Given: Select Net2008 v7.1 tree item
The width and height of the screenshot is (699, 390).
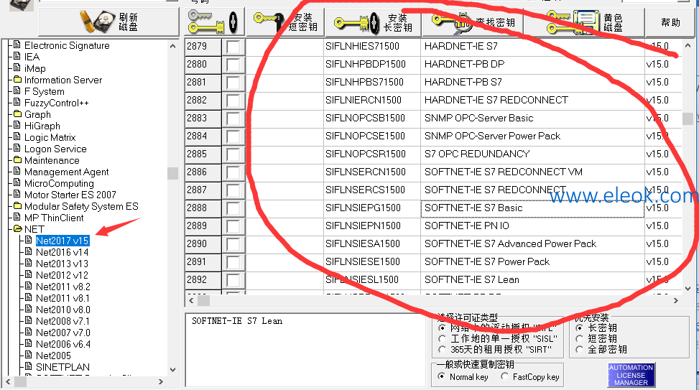Looking at the screenshot, I should (63, 321).
